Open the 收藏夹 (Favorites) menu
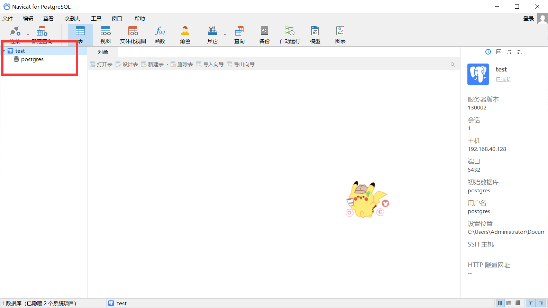This screenshot has width=548, height=308. click(x=72, y=19)
